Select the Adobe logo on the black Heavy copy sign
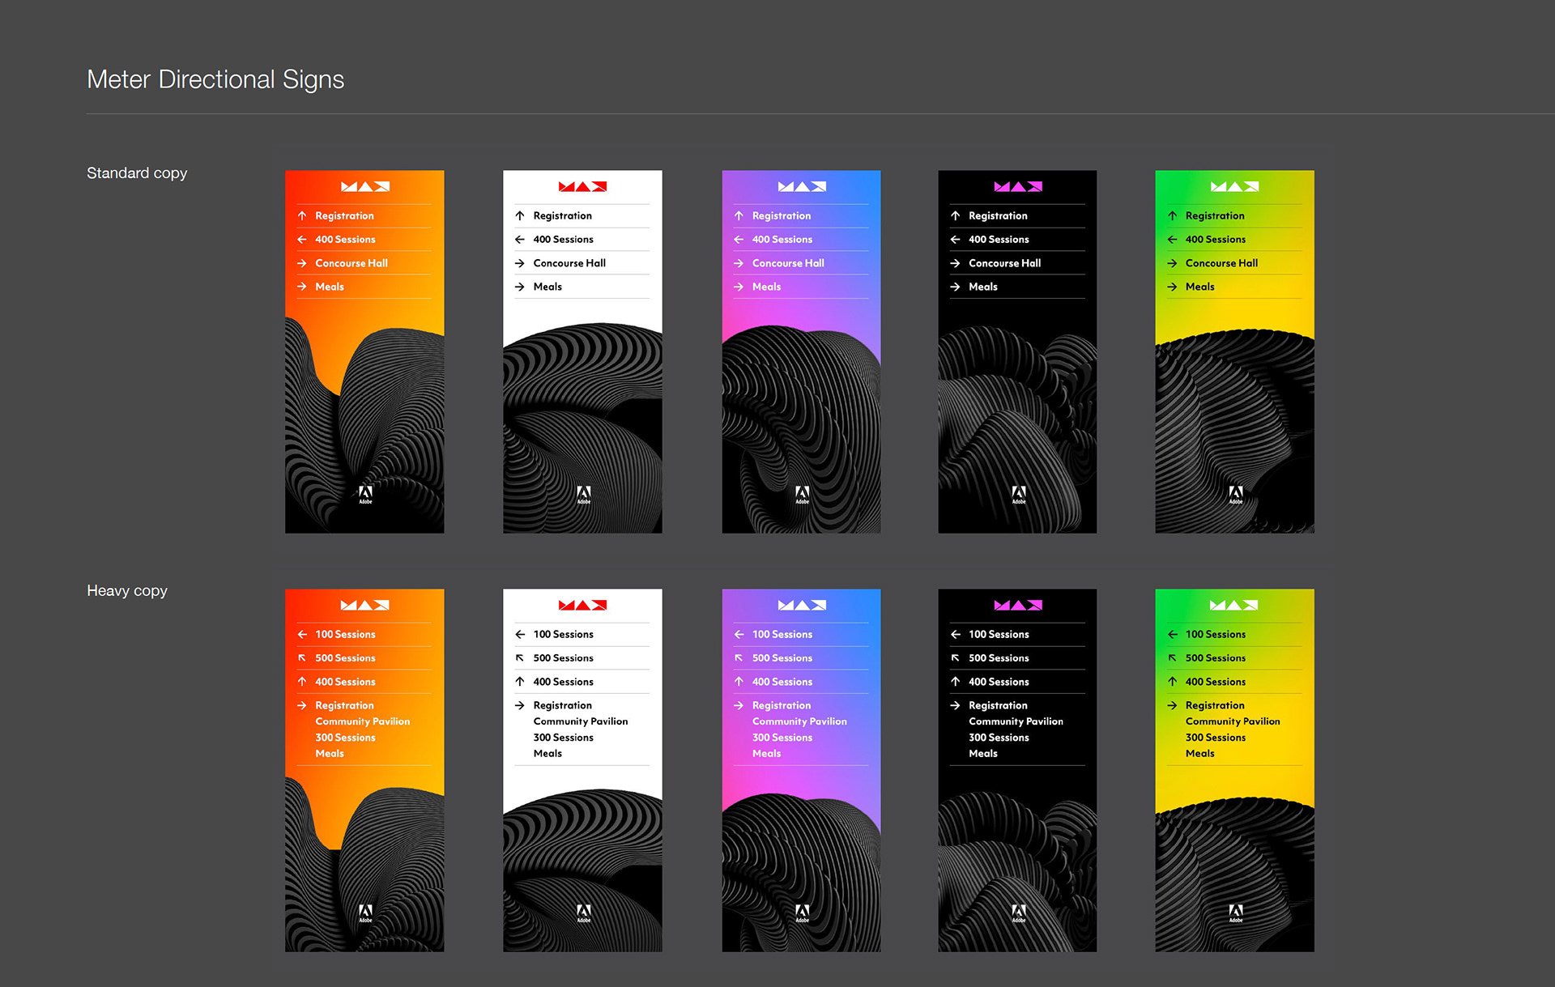 pos(1019,913)
